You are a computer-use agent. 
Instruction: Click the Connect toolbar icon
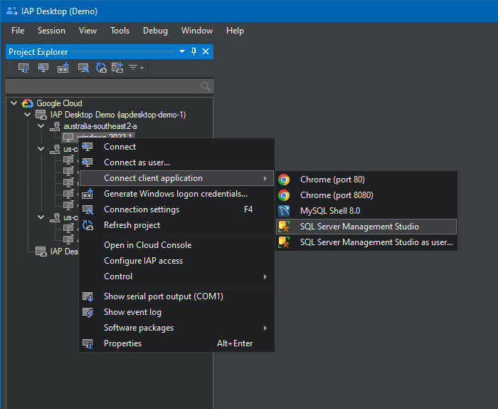43,68
